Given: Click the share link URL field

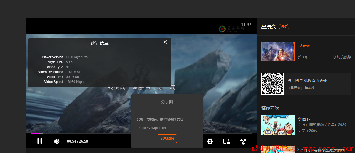Looking at the screenshot, I should pyautogui.click(x=167, y=128).
